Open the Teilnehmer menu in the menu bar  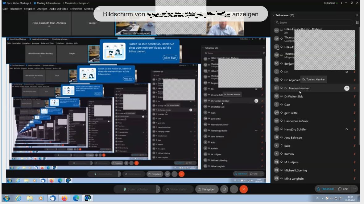pos(76,9)
